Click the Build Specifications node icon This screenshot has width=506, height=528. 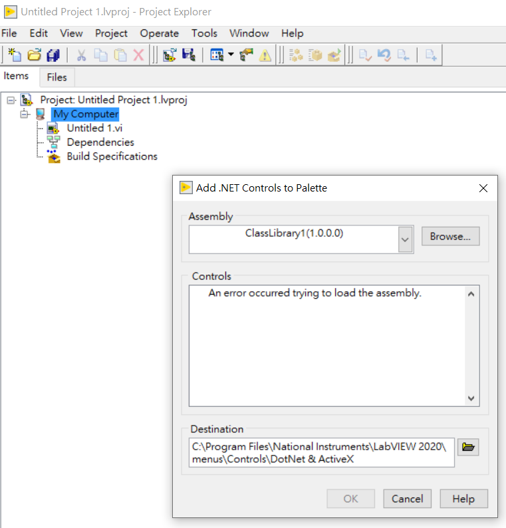(x=54, y=156)
